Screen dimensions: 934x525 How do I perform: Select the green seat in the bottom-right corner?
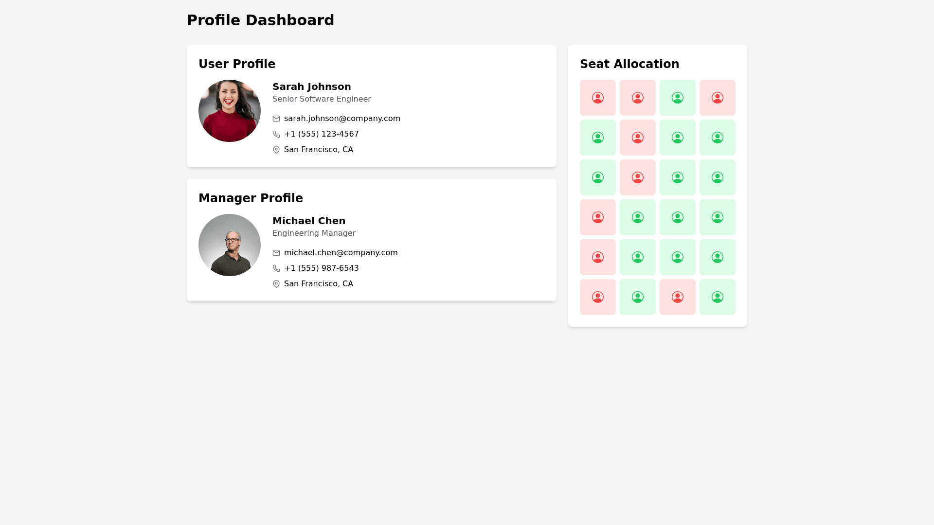(x=718, y=297)
